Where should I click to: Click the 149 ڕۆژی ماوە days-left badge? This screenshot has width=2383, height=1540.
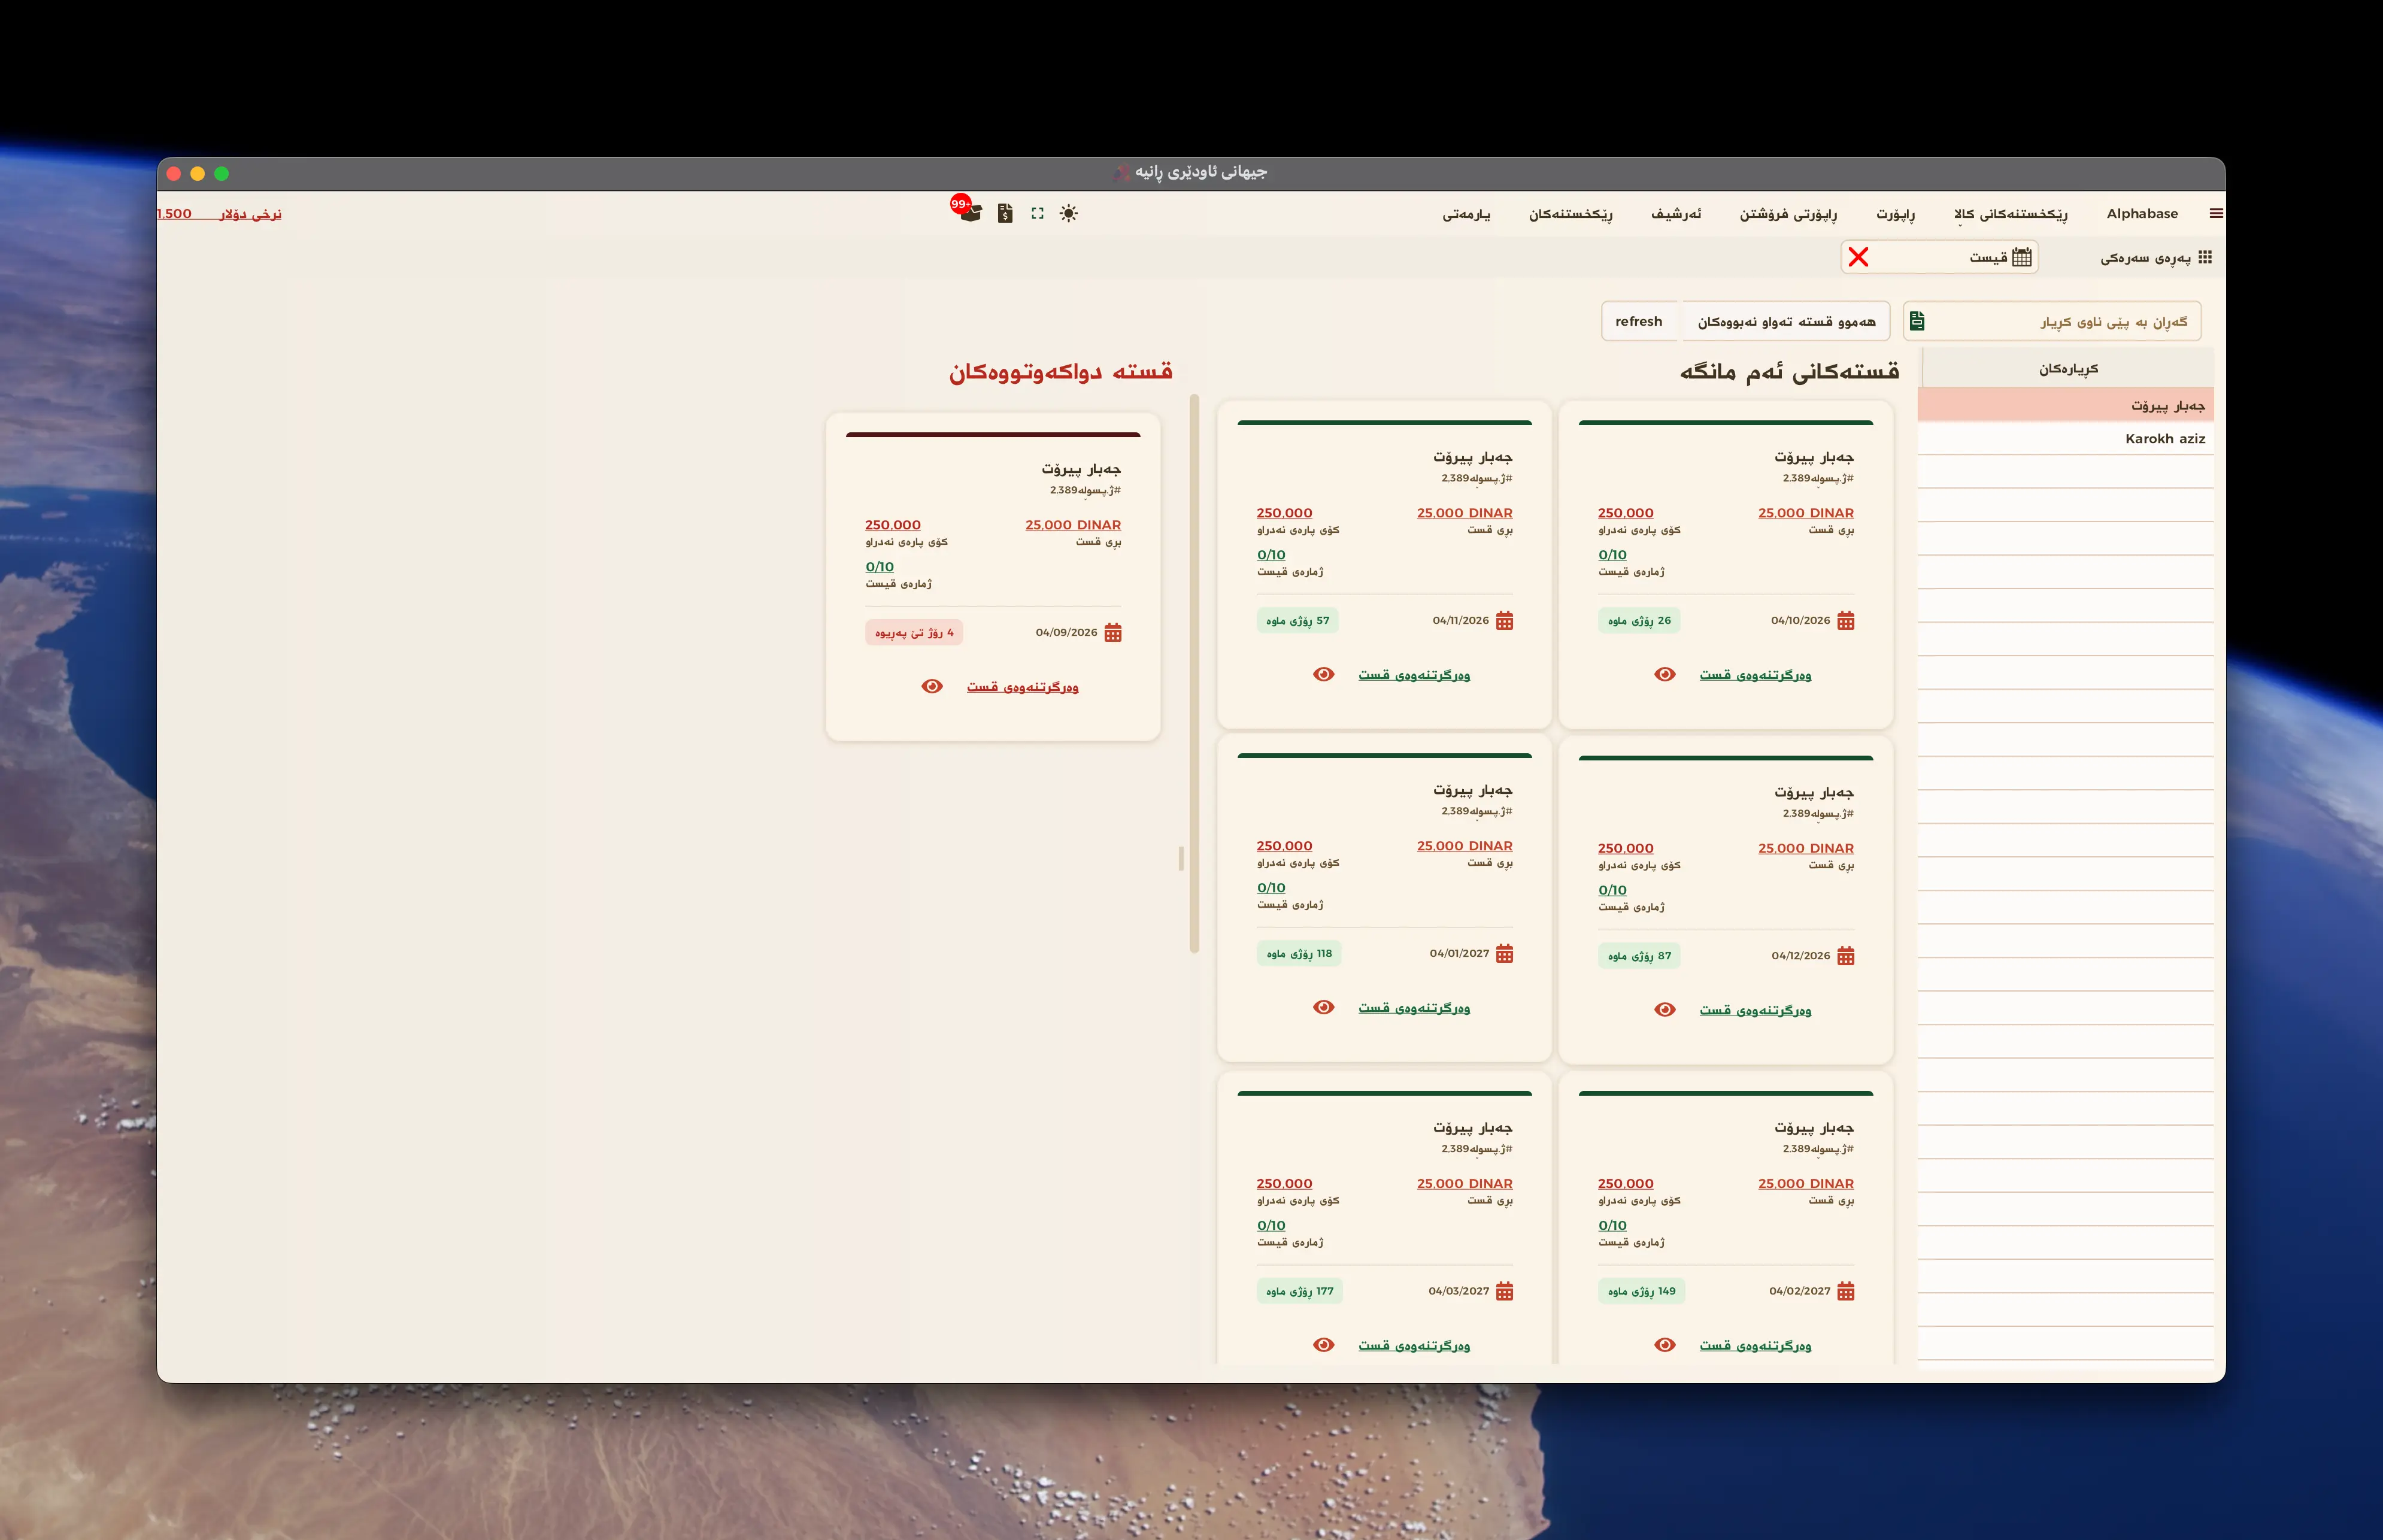tap(1641, 1291)
